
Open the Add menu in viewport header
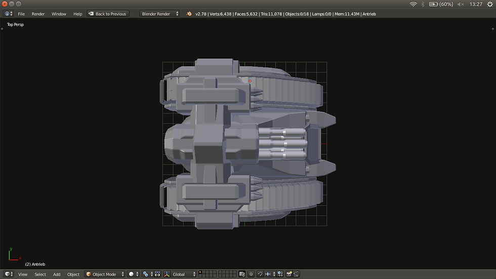(x=57, y=274)
